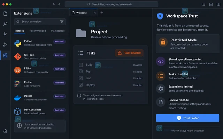The height and width of the screenshot is (139, 223).
Task: Open a new tab with the plus button
Action: (102, 13)
